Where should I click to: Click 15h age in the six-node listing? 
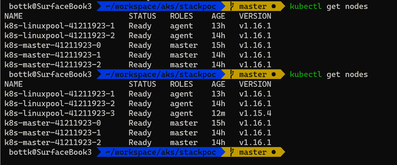point(218,123)
